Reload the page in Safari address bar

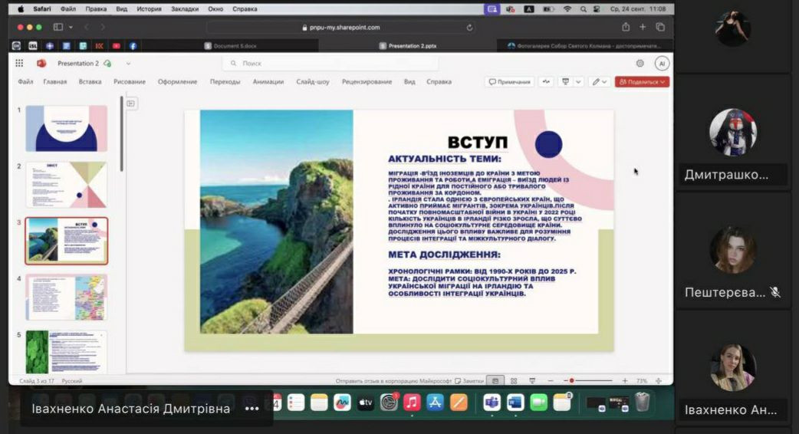[x=469, y=27]
